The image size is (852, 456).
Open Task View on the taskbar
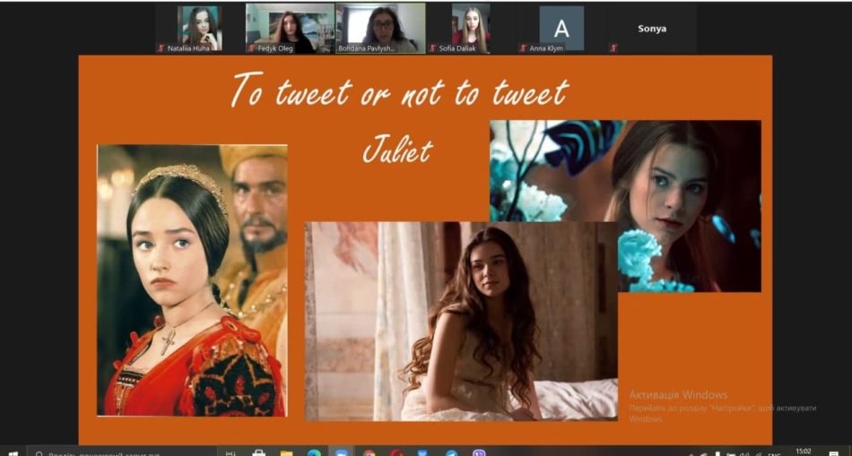click(231, 452)
